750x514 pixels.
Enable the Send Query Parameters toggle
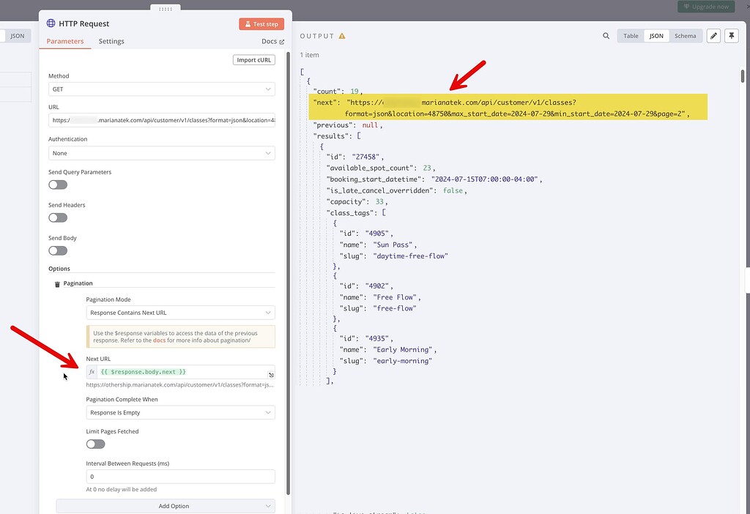coord(58,185)
